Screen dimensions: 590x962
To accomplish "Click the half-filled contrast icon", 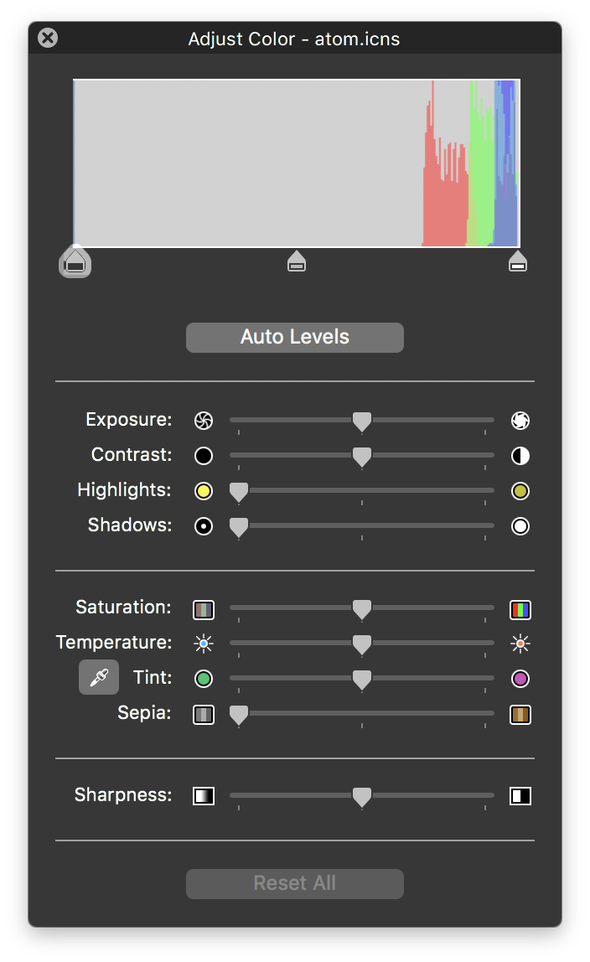I will [x=520, y=455].
